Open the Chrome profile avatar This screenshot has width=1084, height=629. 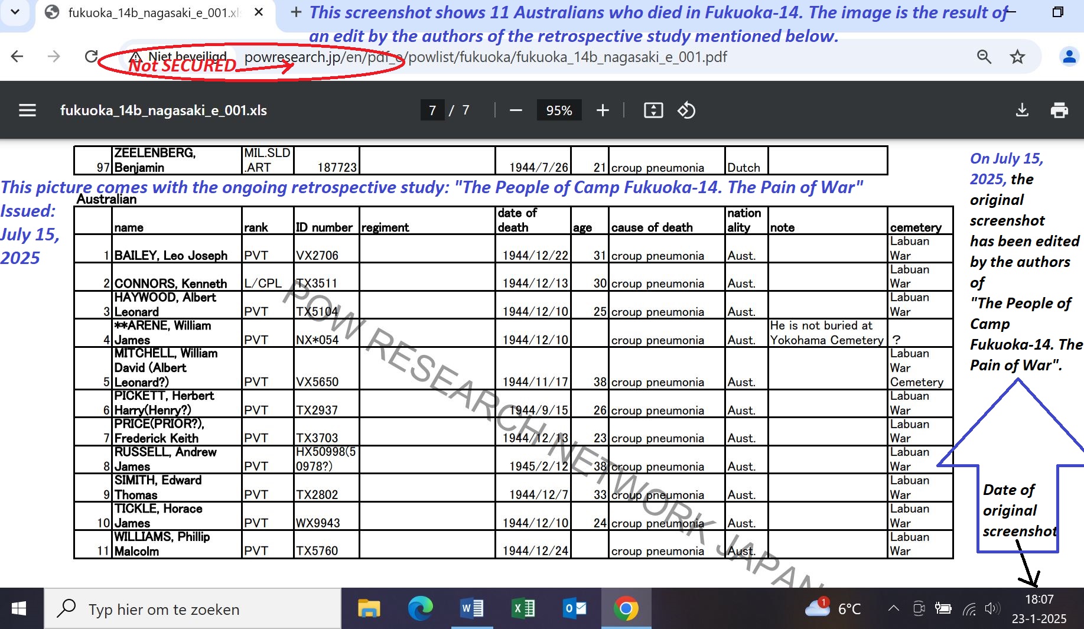click(x=1069, y=57)
